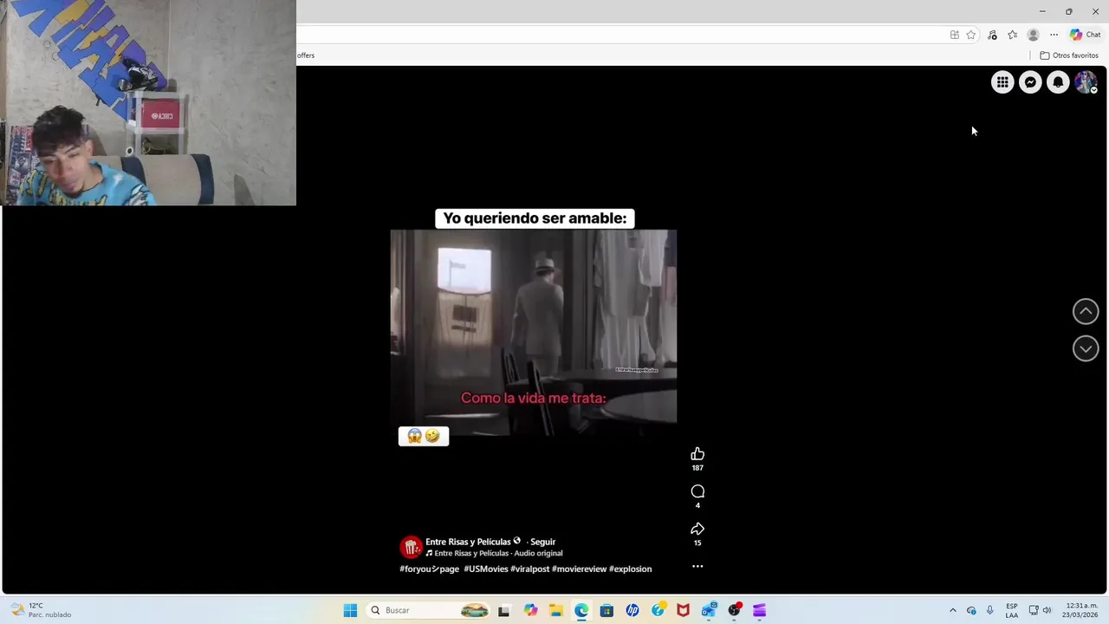The image size is (1109, 624).
Task: Open the offers bookmark
Action: (306, 55)
